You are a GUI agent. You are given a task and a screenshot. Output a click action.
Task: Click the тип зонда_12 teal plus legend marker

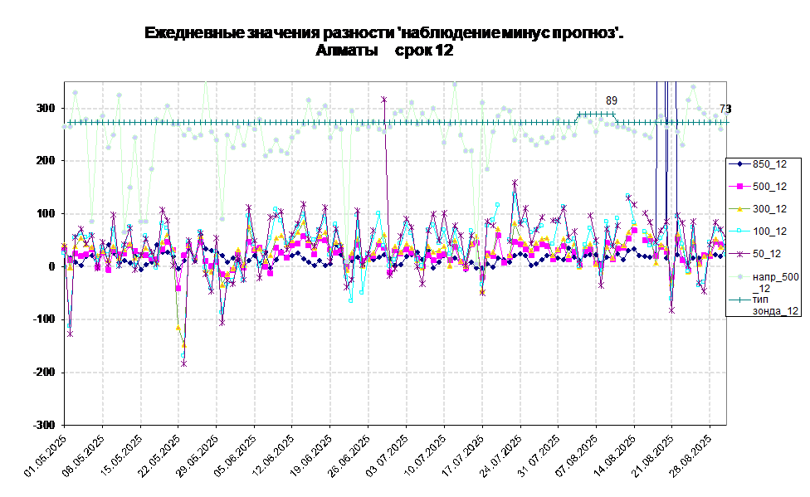(739, 299)
